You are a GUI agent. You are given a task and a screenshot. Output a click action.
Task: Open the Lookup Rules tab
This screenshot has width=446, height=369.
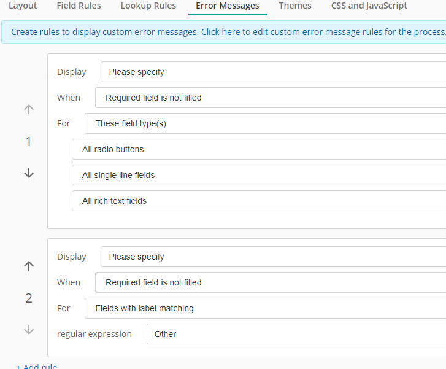point(148,6)
